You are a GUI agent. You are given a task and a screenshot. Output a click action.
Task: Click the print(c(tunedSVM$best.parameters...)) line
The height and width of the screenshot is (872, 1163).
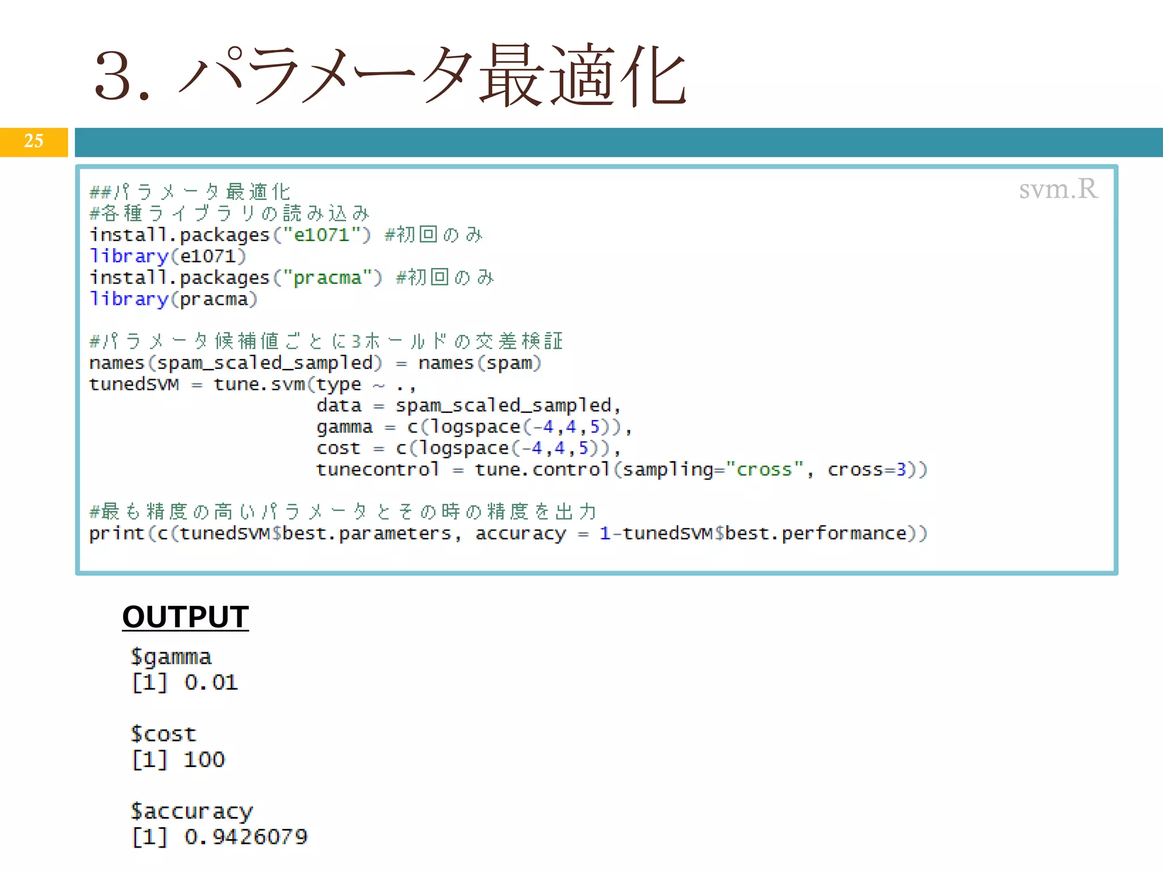click(x=508, y=534)
